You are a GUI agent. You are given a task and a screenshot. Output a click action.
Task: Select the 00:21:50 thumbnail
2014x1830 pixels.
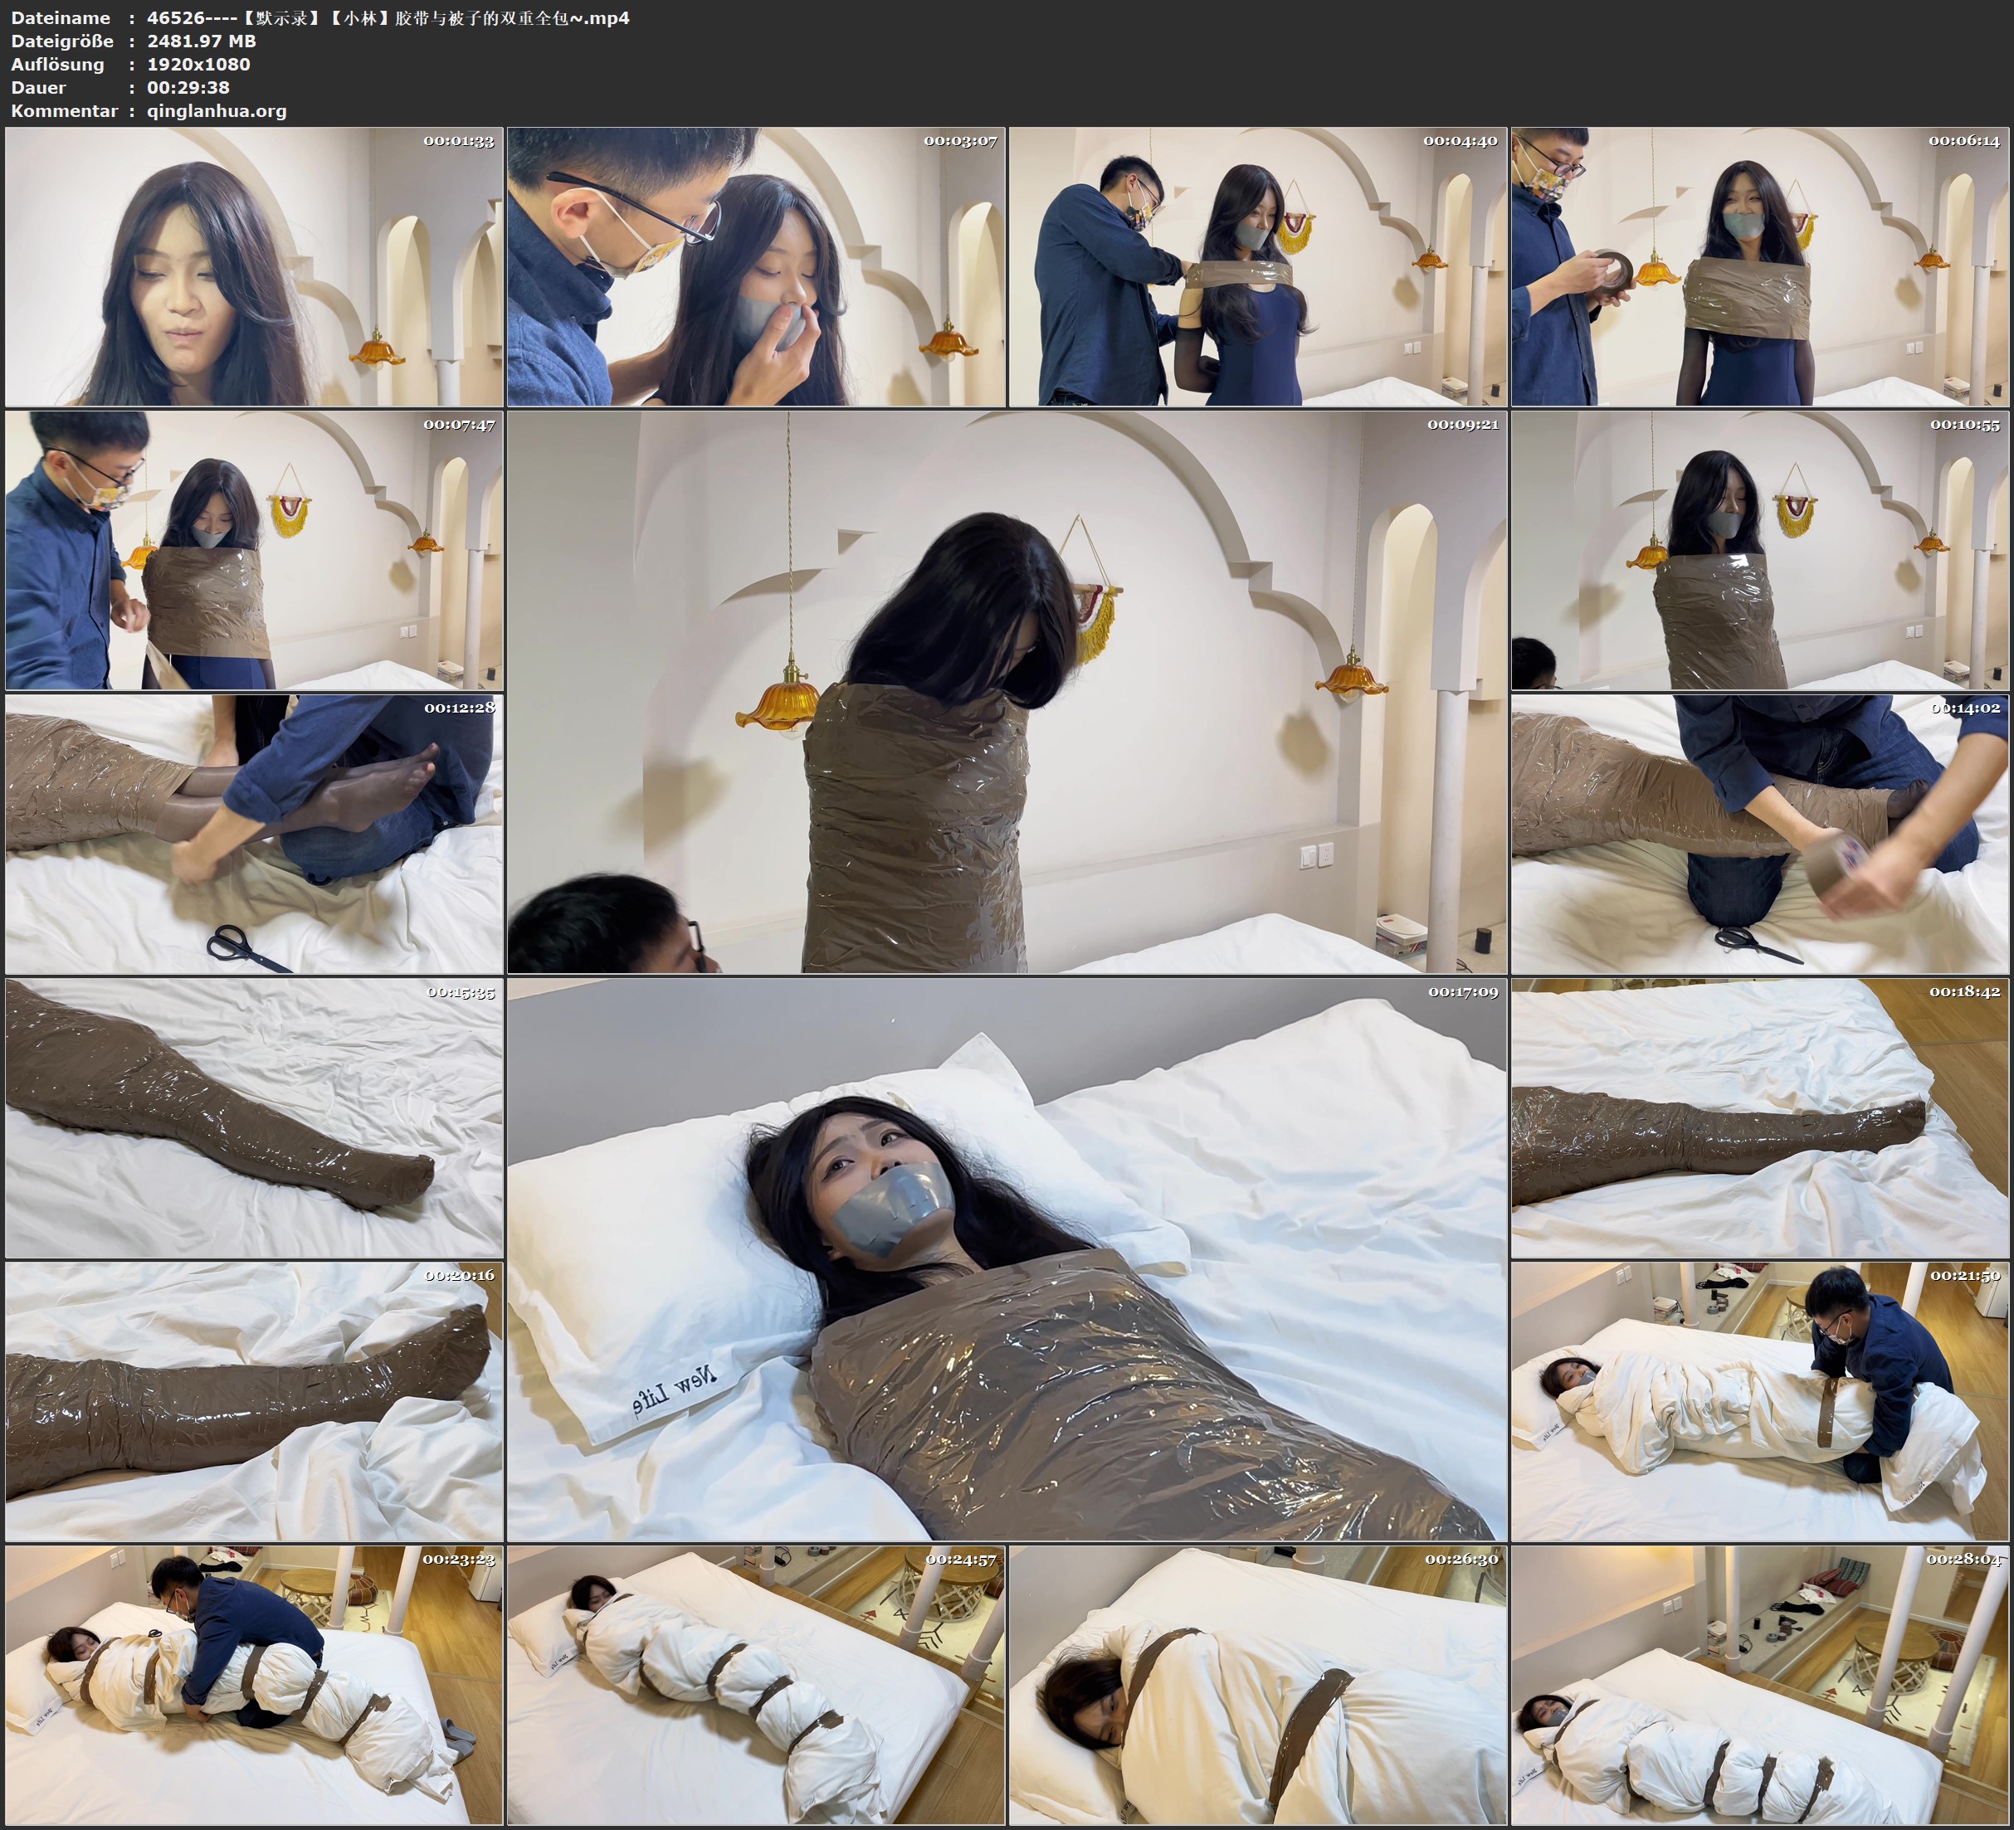click(1760, 1401)
